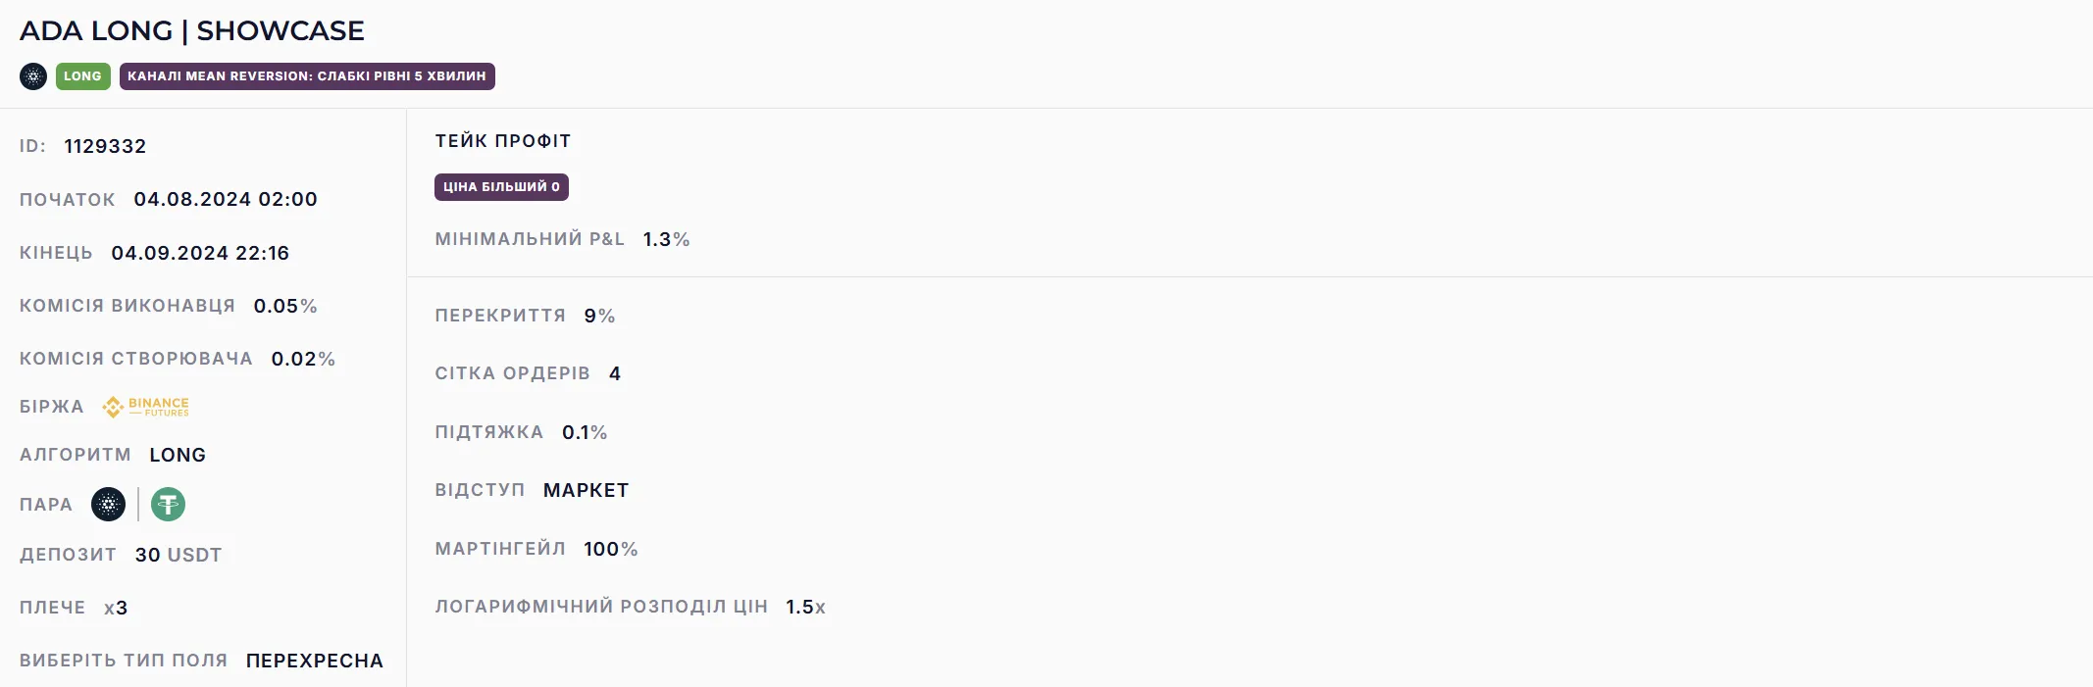
Task: Click the green LONG badge
Action: point(82,76)
